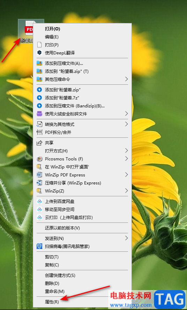Select 在 WinZip 中打开'桌面' entry
The height and width of the screenshot is (310, 187).
82,167
